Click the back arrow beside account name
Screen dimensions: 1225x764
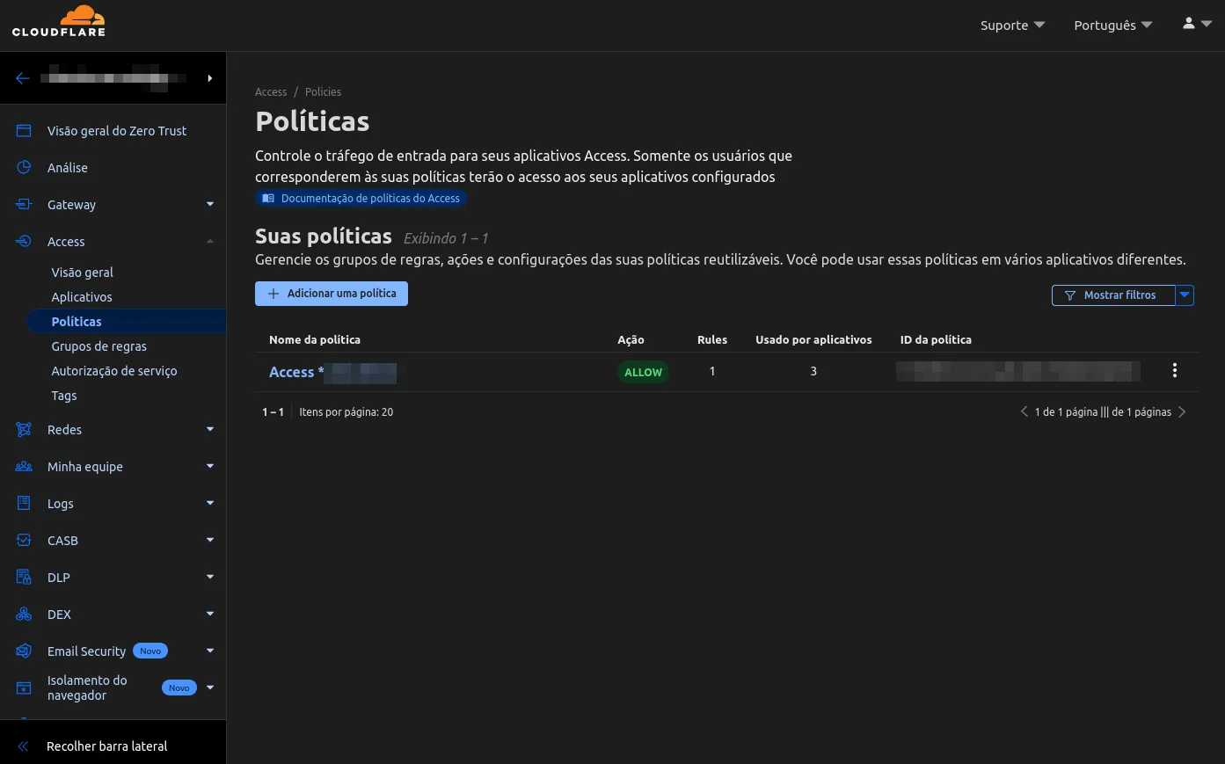click(x=23, y=78)
